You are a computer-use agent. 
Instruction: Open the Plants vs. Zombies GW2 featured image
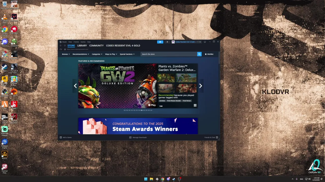click(117, 86)
